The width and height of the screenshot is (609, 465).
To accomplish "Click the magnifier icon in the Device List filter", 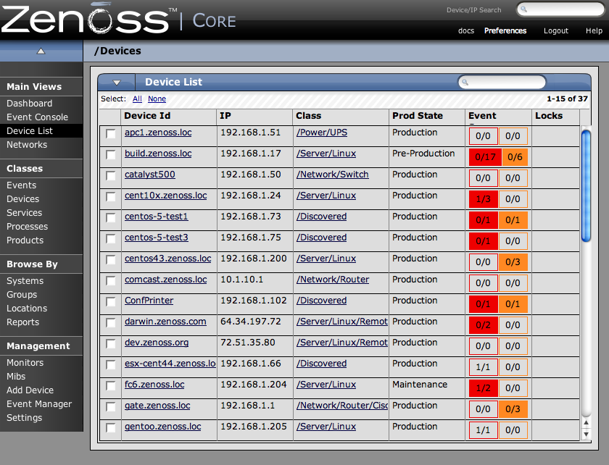I will point(465,83).
